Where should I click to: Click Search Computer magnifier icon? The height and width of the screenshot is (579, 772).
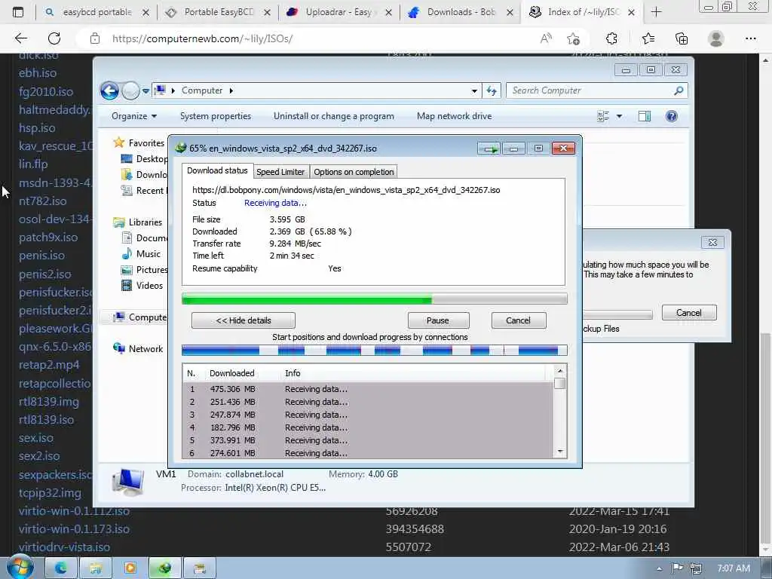679,90
